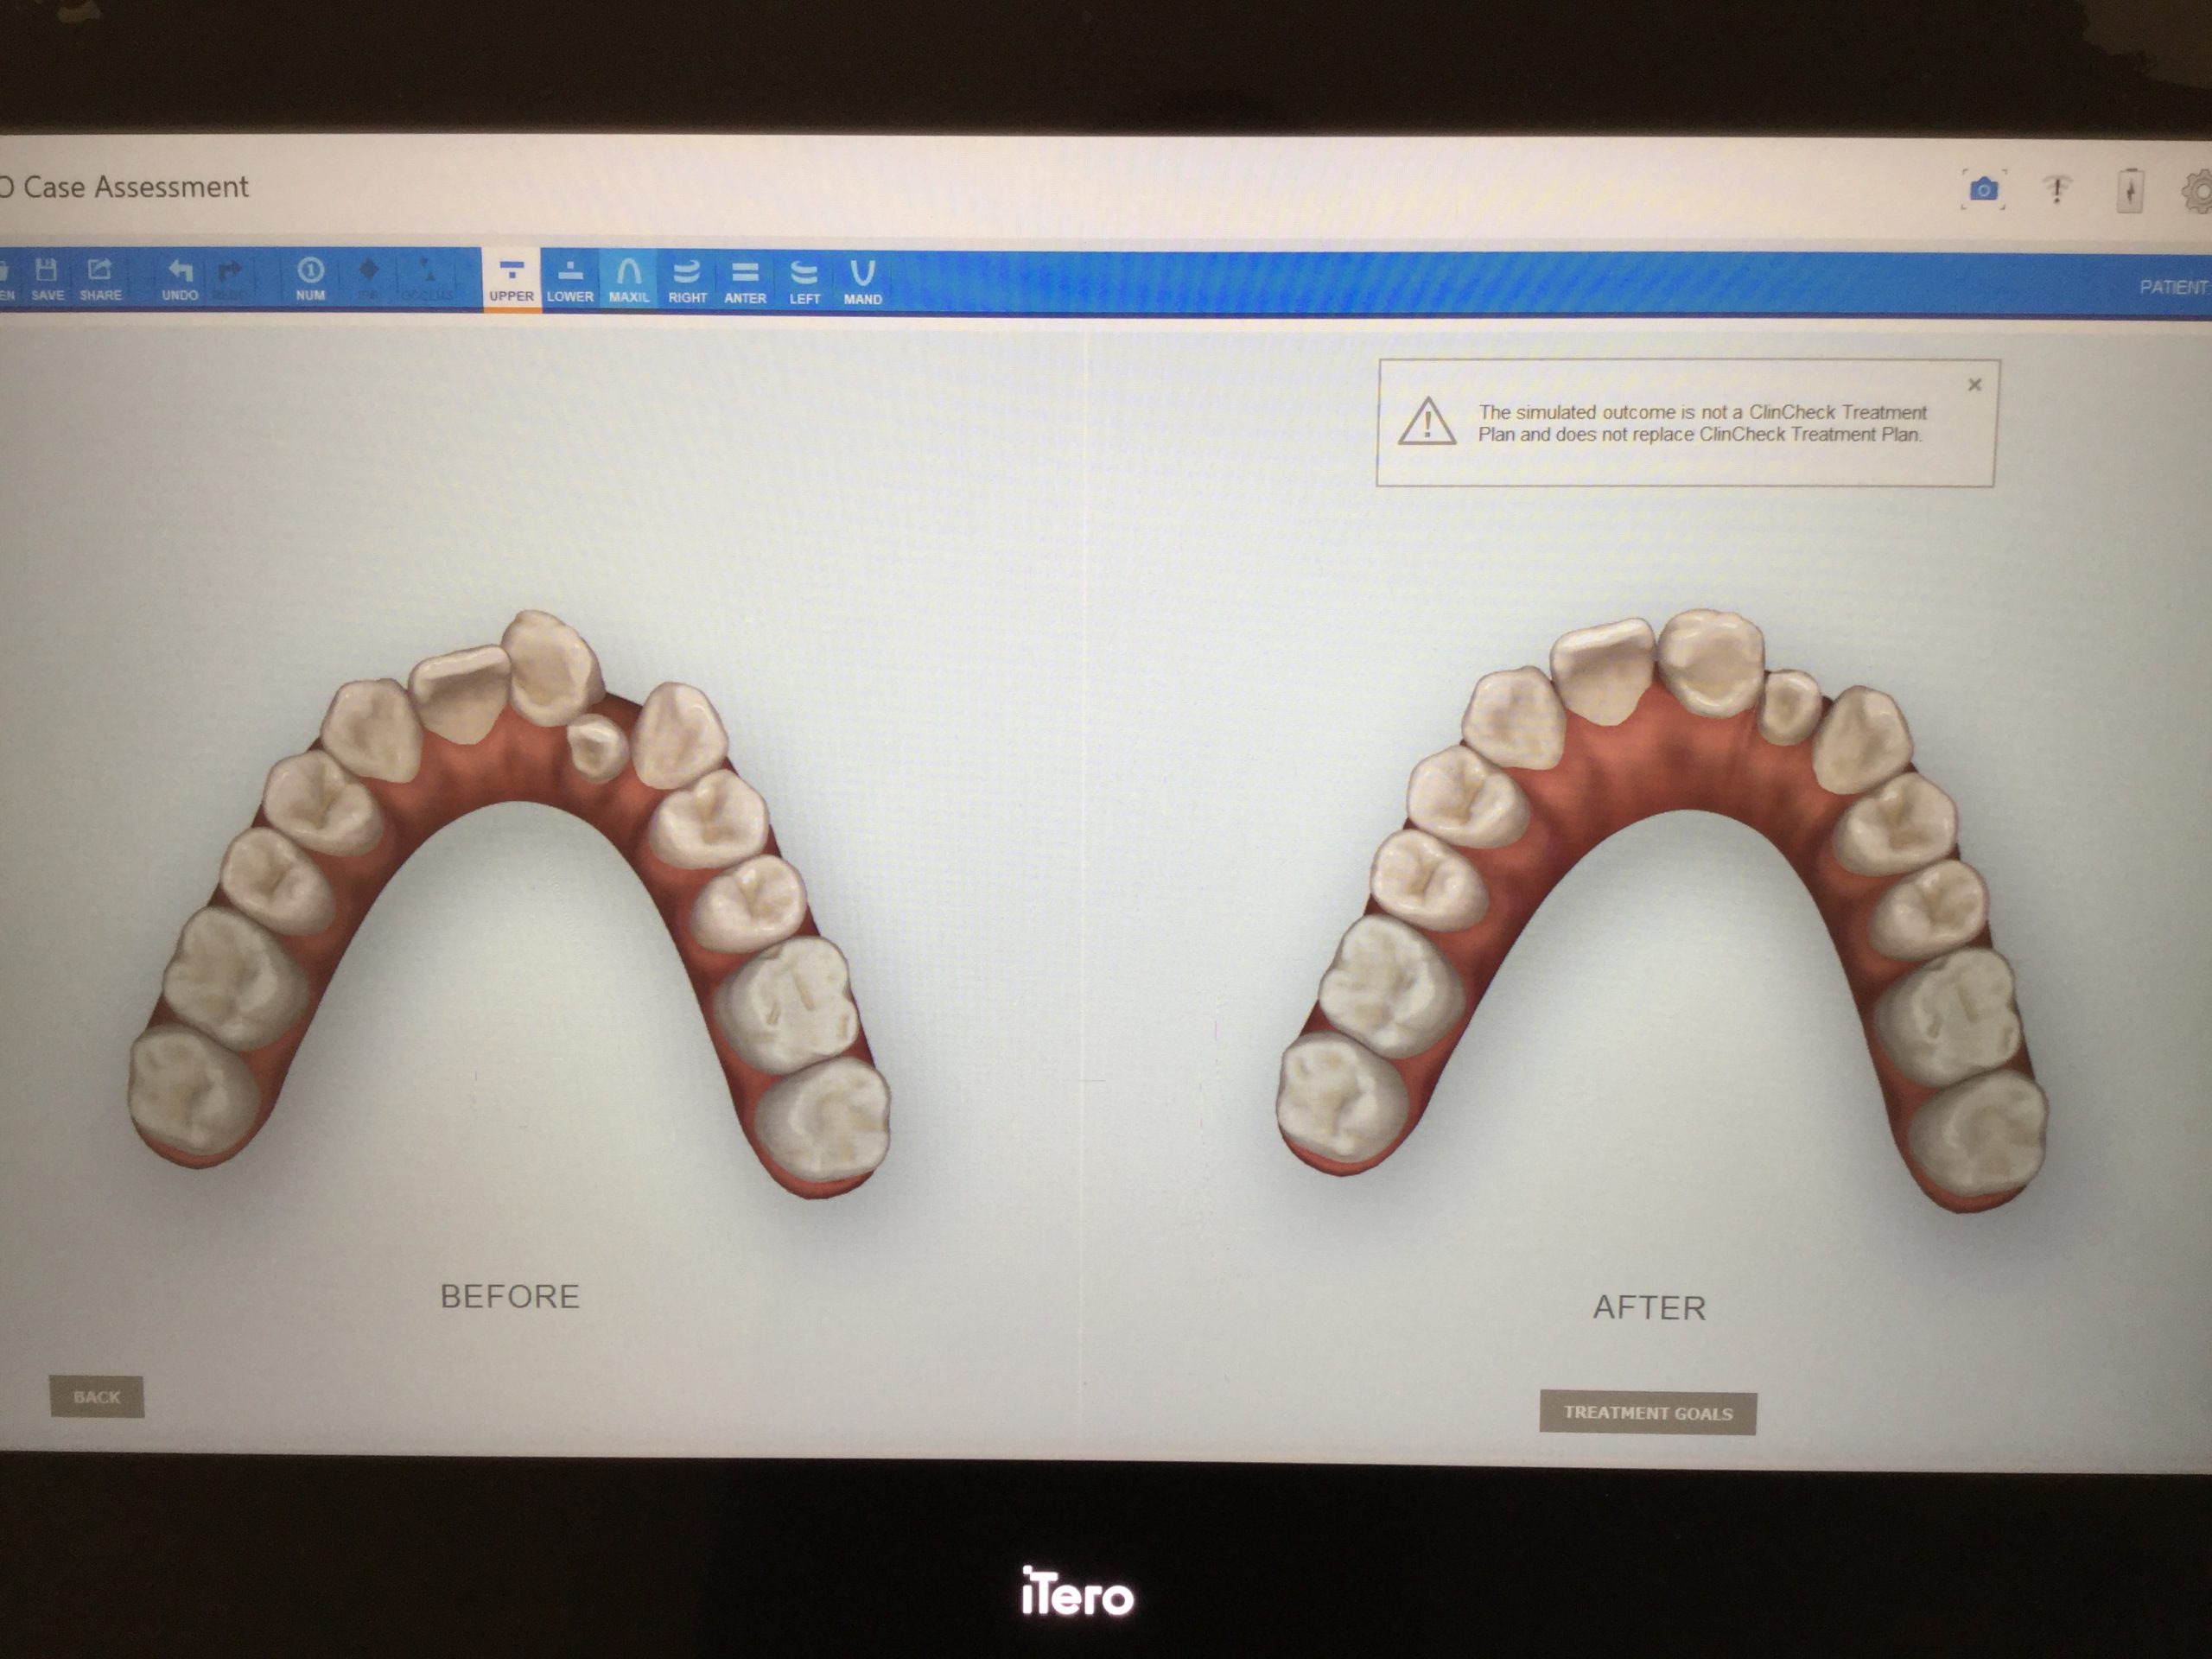Switch to the Anterior front view

pos(745,280)
